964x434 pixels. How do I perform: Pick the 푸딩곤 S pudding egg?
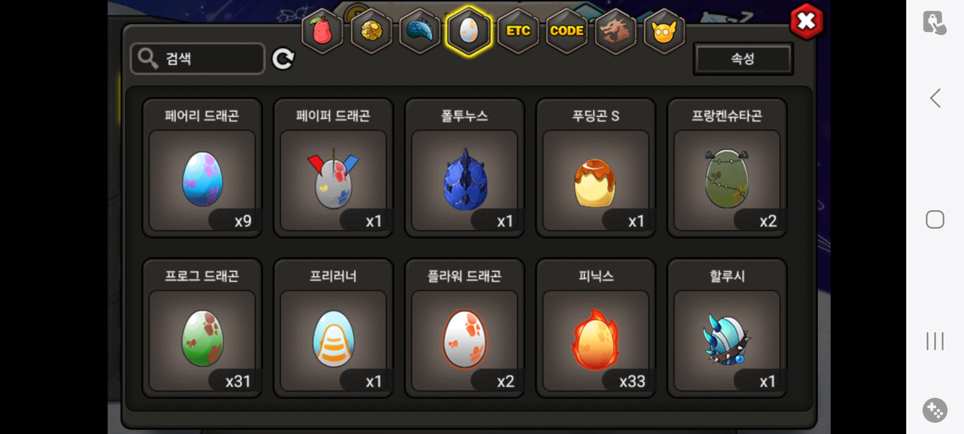coord(596,168)
